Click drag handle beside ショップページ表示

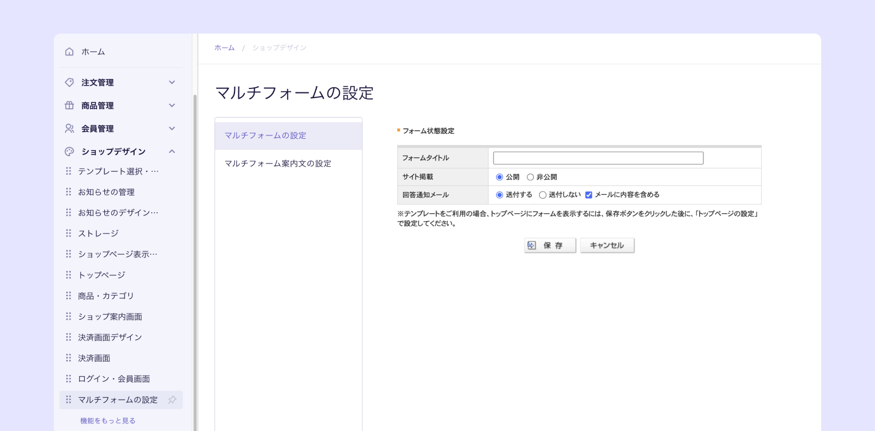[x=68, y=254]
